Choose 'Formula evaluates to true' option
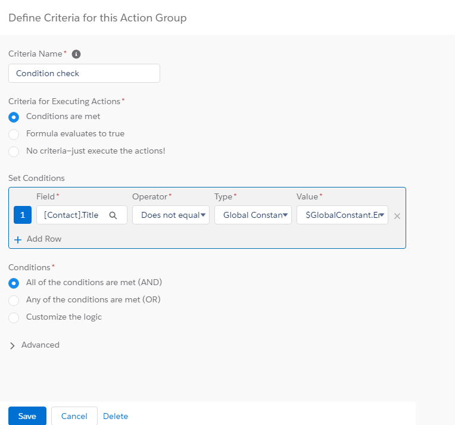This screenshot has height=425, width=455. (14, 134)
